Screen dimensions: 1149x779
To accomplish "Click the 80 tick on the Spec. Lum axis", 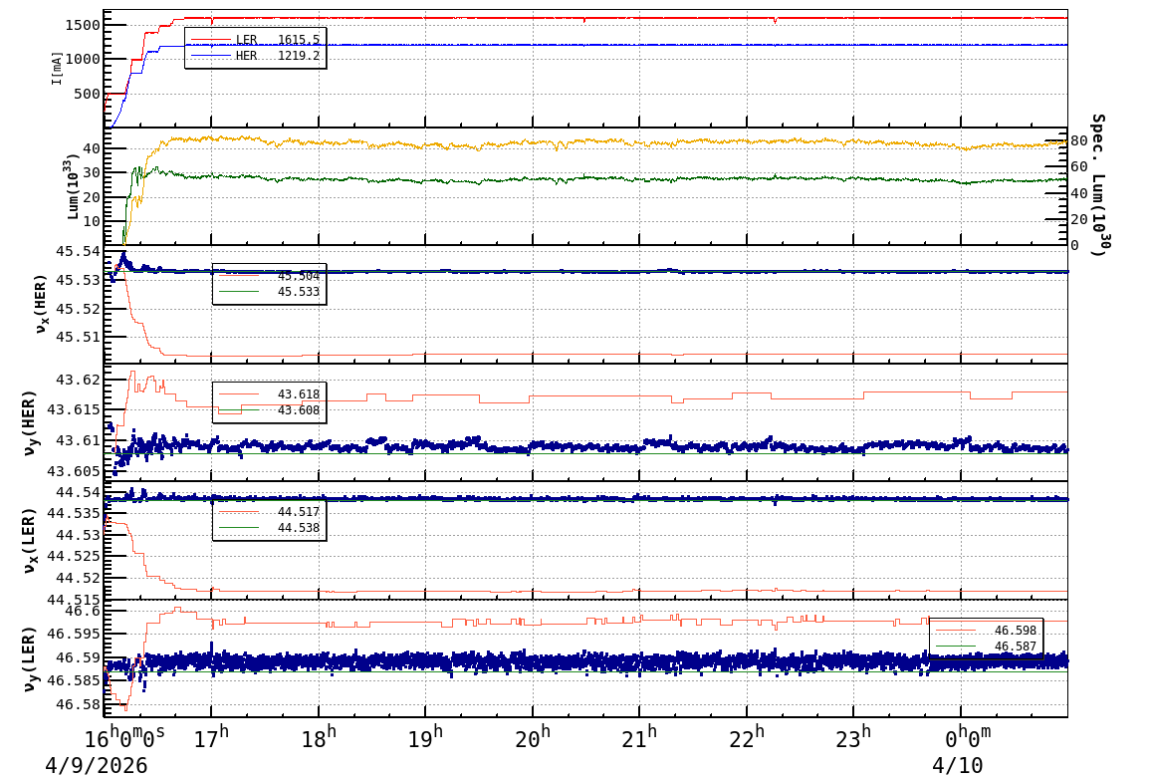I will [x=1078, y=140].
